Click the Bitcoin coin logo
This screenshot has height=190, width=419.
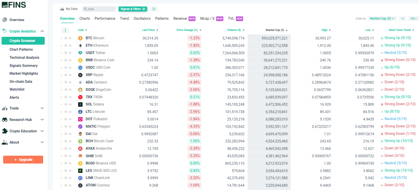coord(80,38)
